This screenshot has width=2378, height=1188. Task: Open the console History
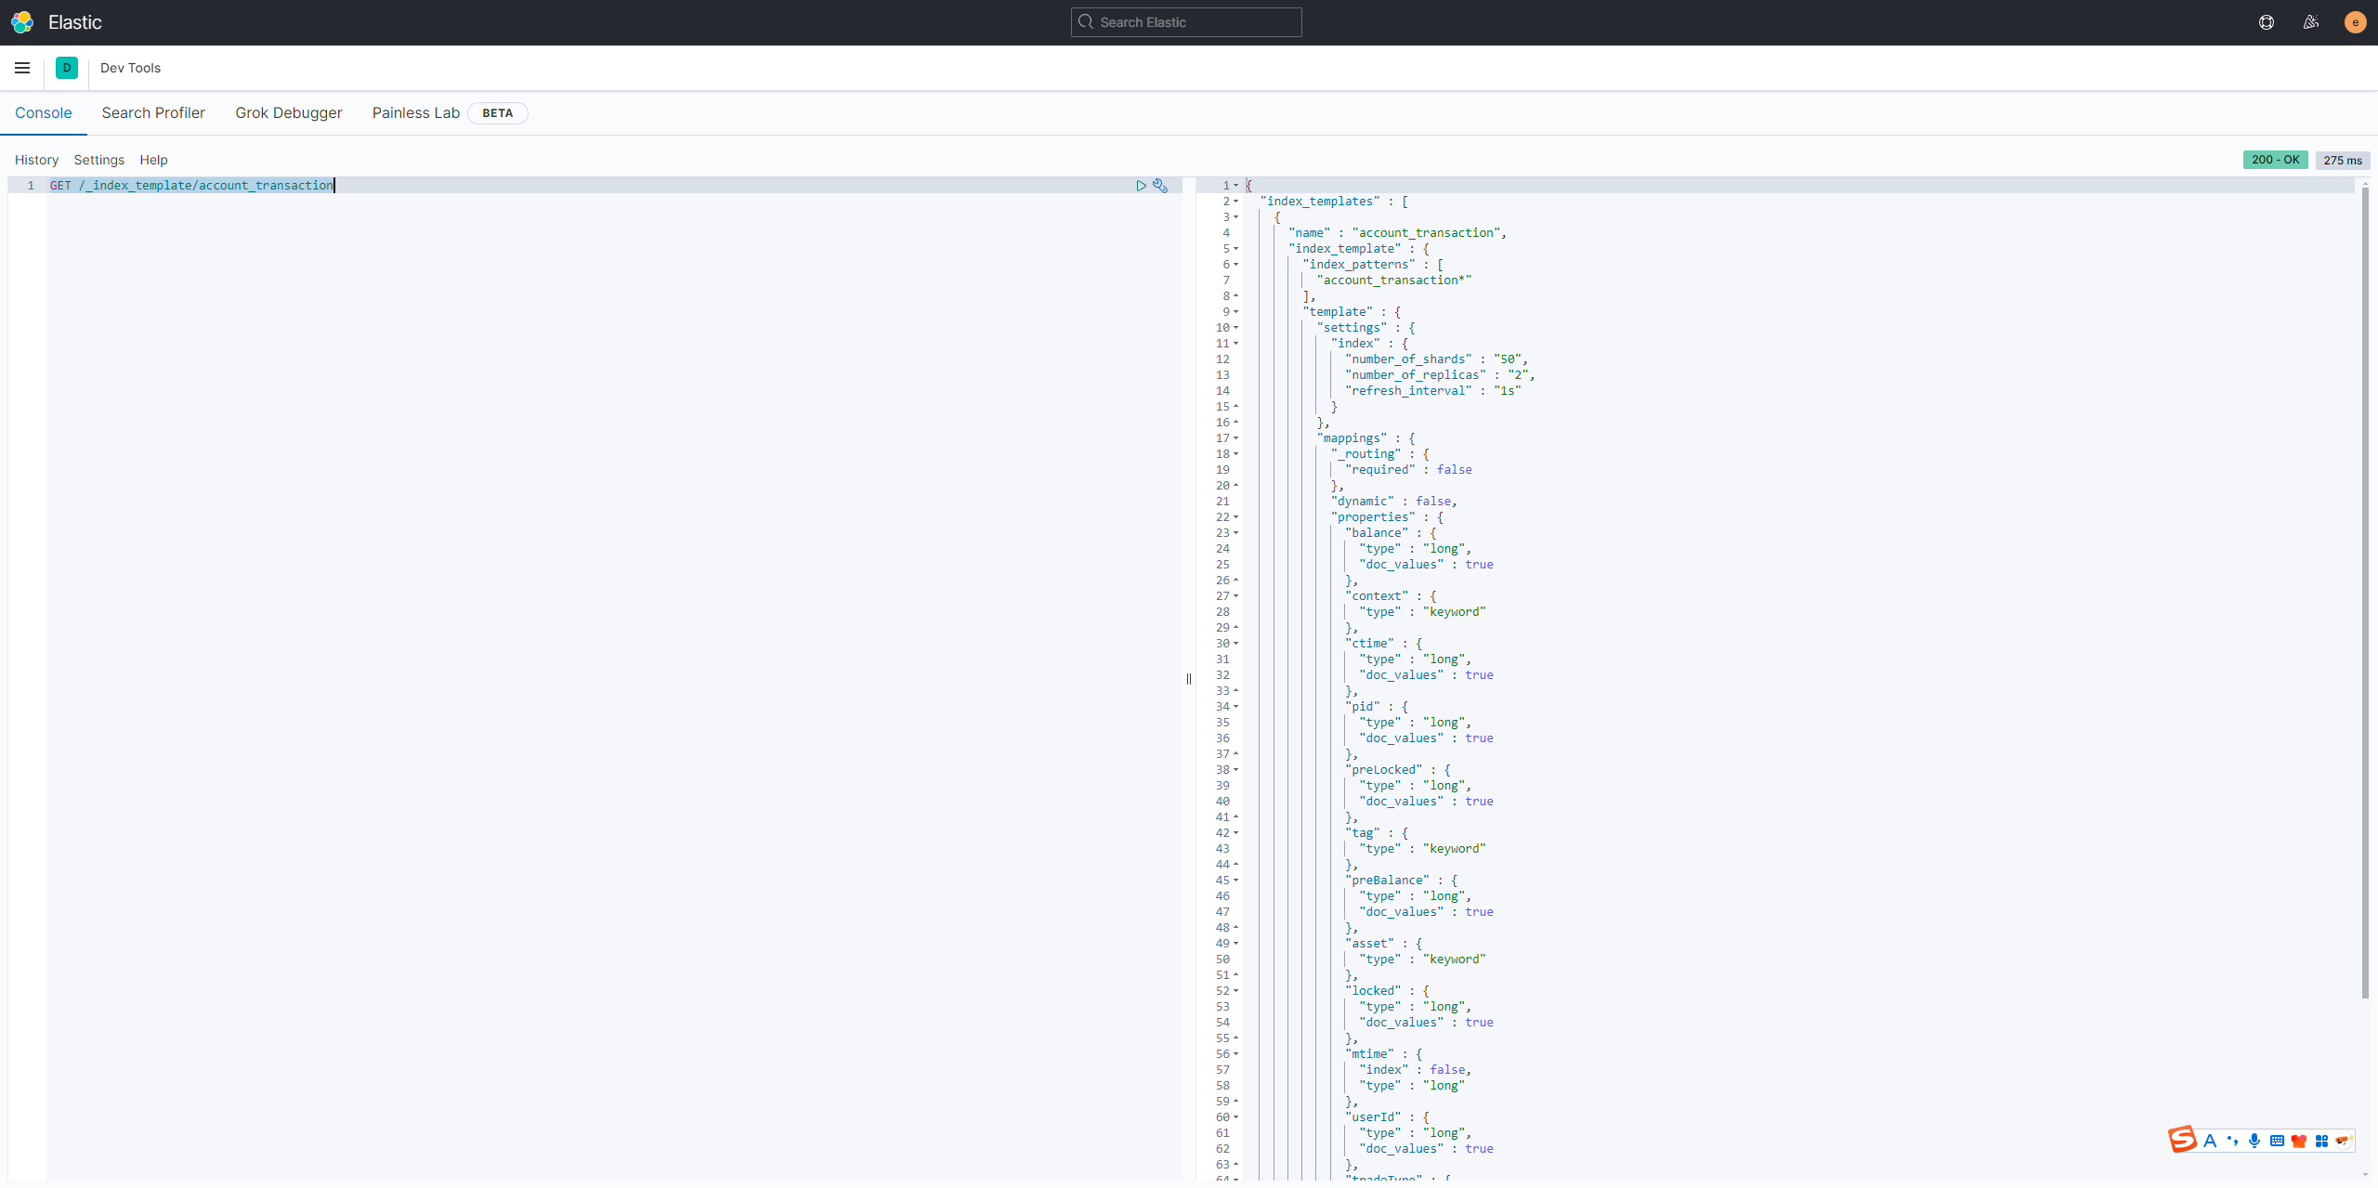pos(36,160)
